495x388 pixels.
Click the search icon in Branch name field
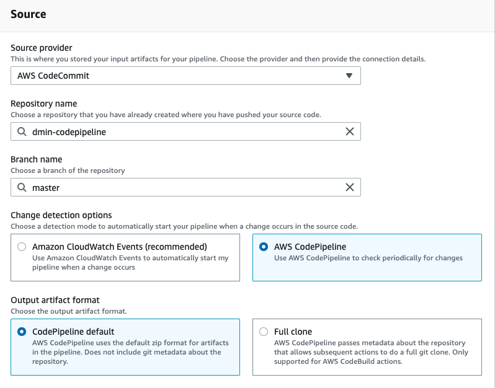(x=22, y=187)
